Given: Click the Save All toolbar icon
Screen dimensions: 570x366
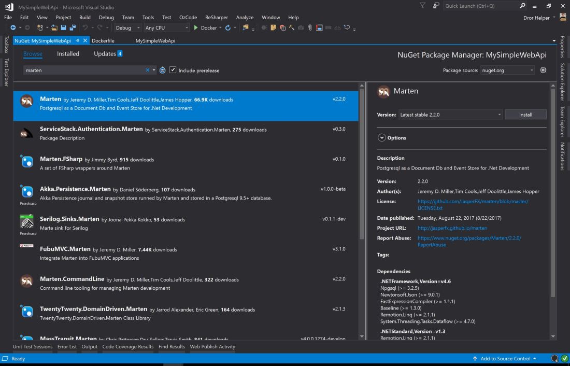Looking at the screenshot, I should [x=74, y=28].
